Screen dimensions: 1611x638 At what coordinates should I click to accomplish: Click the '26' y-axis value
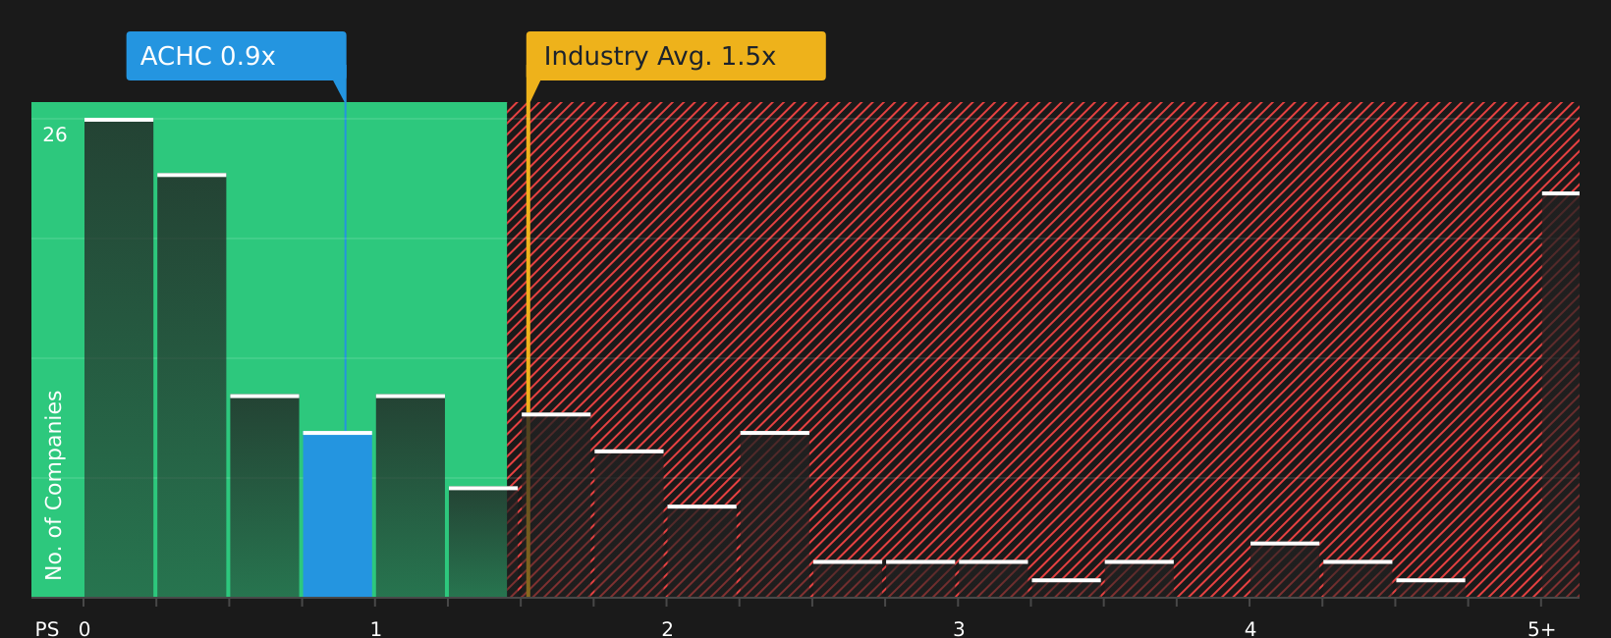click(55, 135)
